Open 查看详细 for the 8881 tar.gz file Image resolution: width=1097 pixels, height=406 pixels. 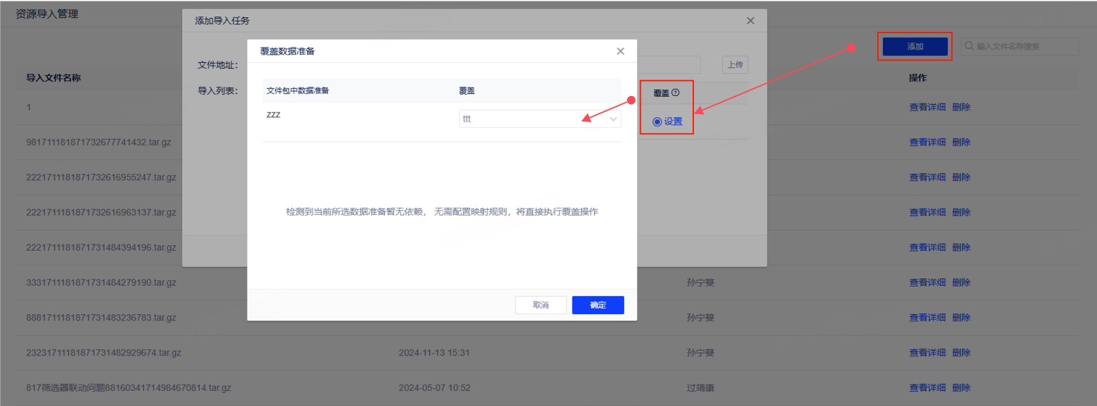pyautogui.click(x=927, y=318)
